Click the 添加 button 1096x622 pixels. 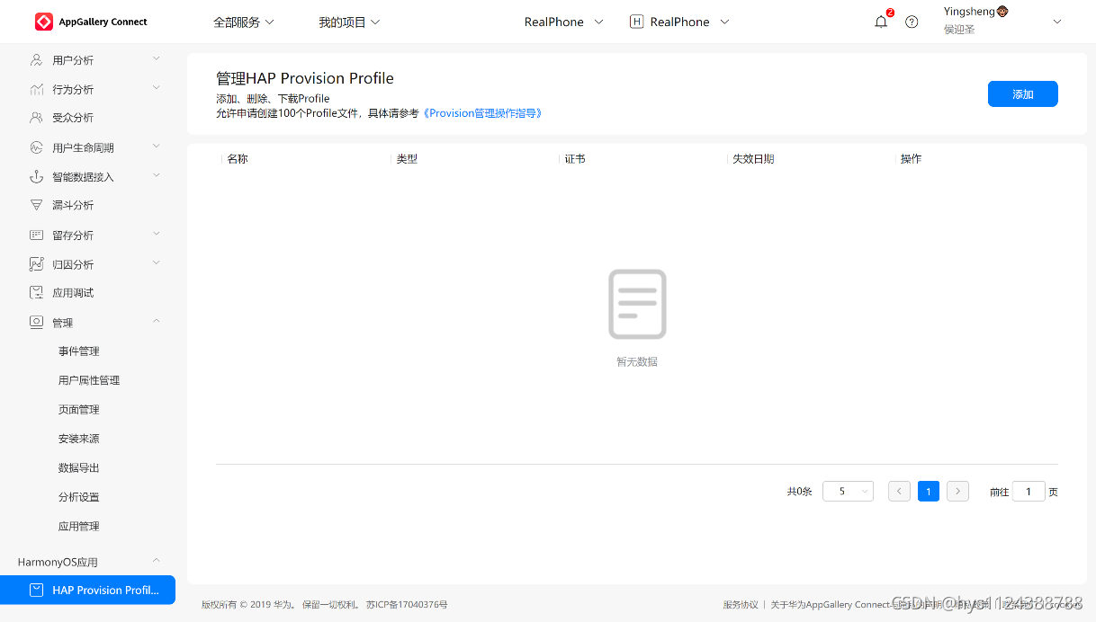click(x=1023, y=94)
